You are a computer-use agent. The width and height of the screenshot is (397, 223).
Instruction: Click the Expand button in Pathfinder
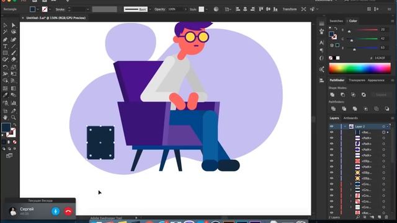point(381,95)
